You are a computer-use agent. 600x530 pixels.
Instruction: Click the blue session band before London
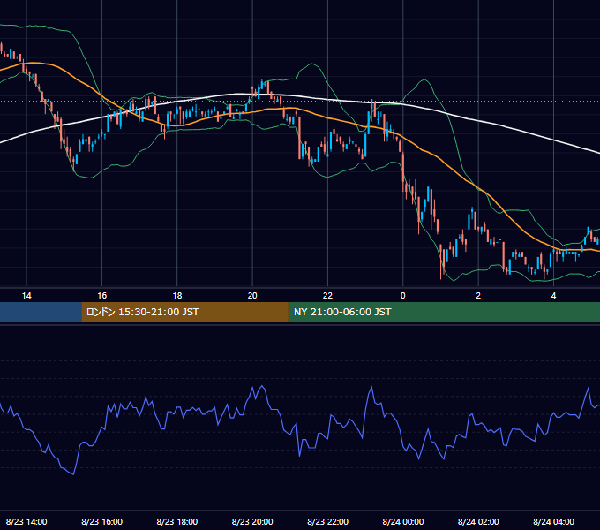41,312
